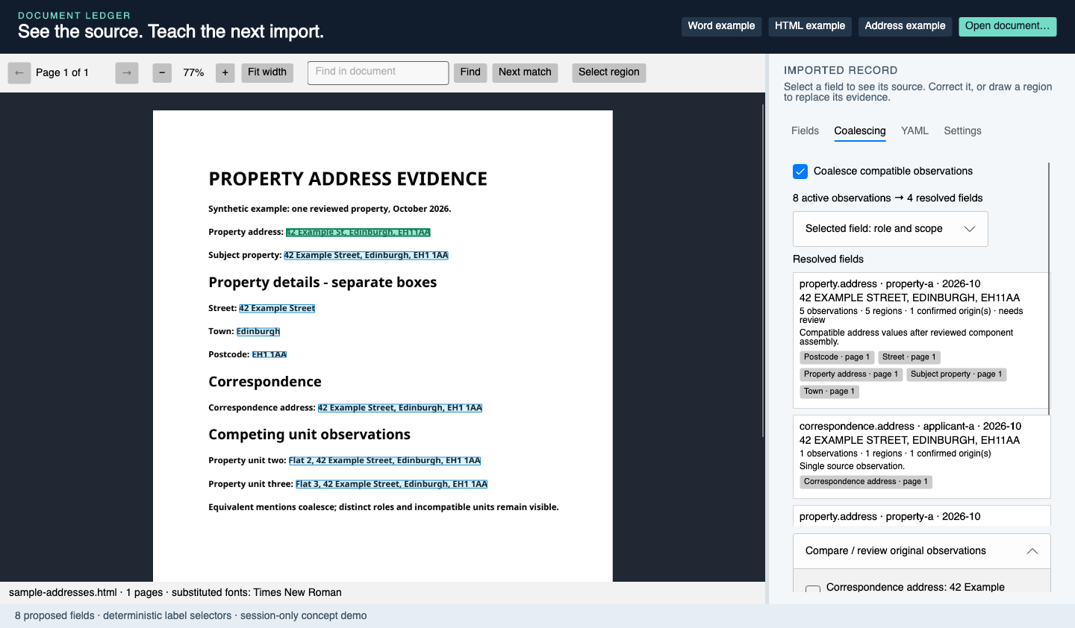Toggle Coalesce compatible observations checkbox
This screenshot has height=628, width=1075.
point(800,172)
